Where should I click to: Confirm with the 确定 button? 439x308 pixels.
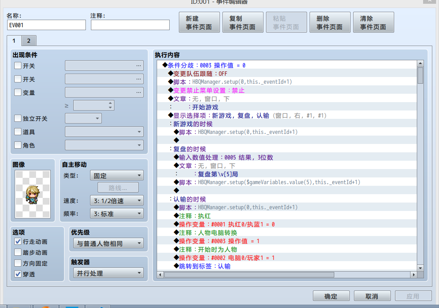point(331,296)
